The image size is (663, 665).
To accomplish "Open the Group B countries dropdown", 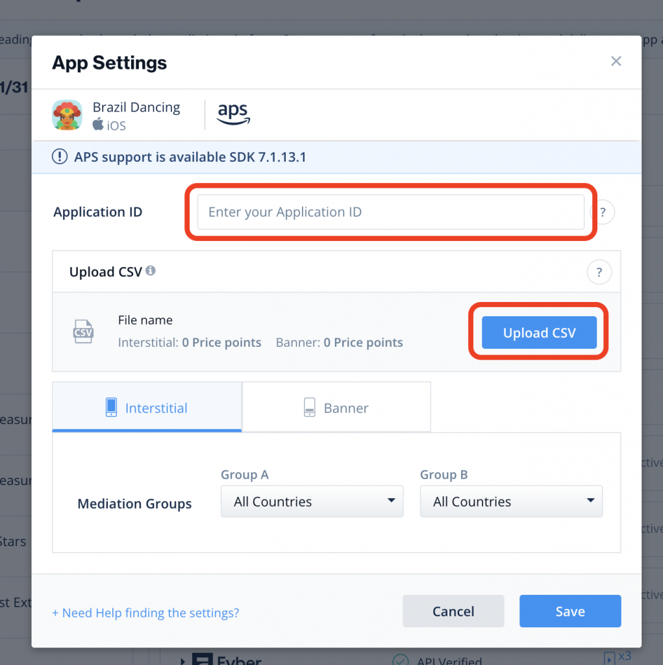I will click(511, 501).
